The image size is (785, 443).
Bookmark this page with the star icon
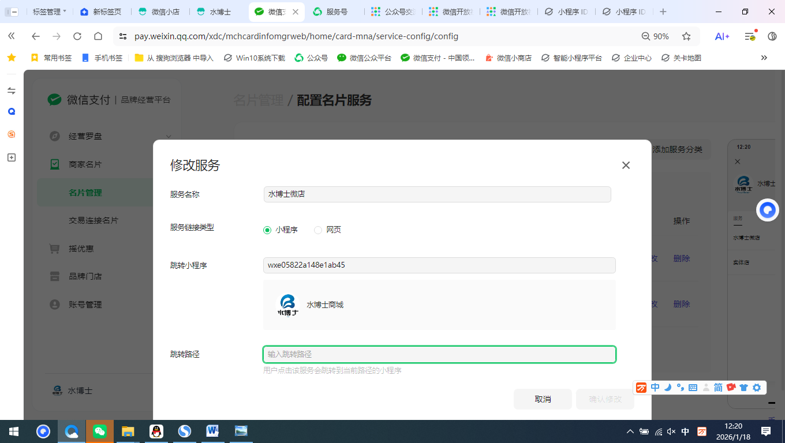(x=686, y=36)
